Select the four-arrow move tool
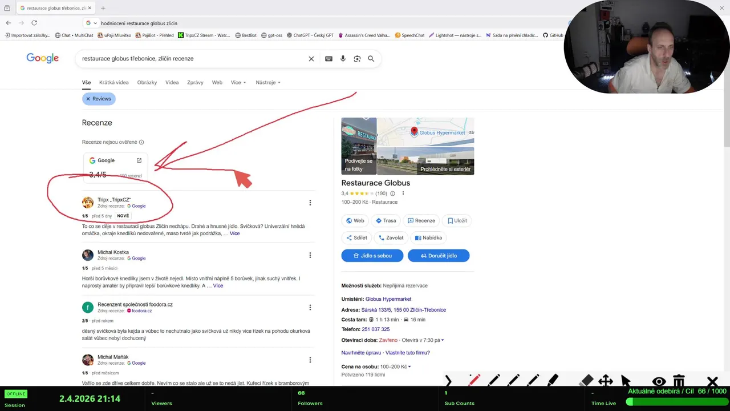The image size is (730, 411). [606, 381]
